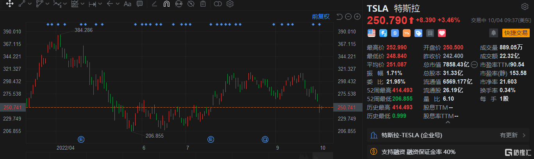The image size is (534, 159).
Task: Toggle hide all drawings eye icon
Action: click(x=191, y=4)
